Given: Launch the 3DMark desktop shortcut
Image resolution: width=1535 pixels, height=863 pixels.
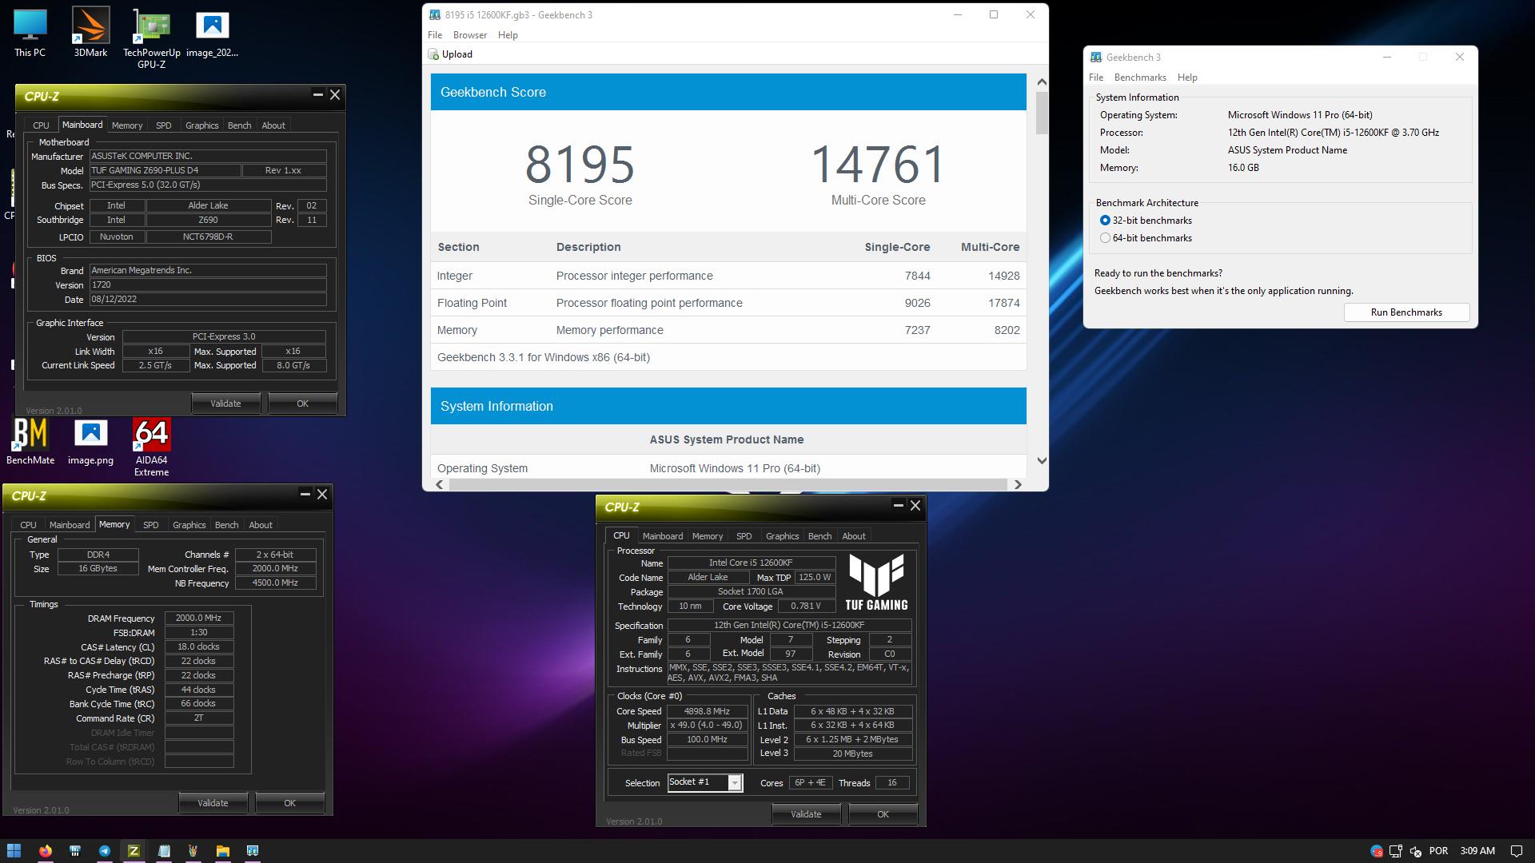Looking at the screenshot, I should point(90,32).
